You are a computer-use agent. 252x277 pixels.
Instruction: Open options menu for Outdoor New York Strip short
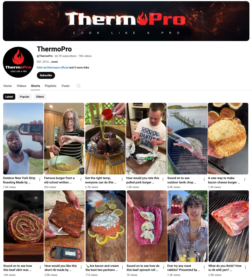tap(40, 179)
